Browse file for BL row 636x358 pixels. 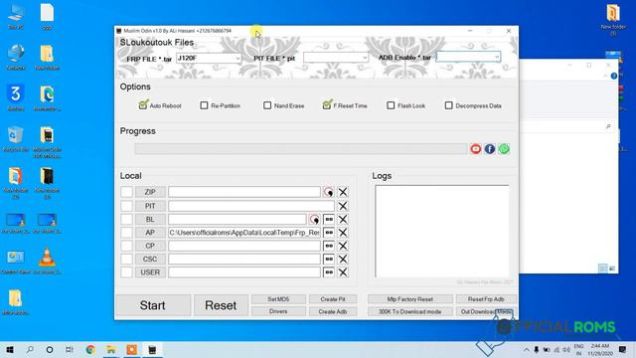pos(329,219)
